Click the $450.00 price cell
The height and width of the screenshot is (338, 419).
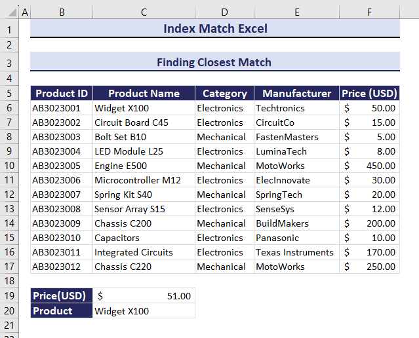369,166
